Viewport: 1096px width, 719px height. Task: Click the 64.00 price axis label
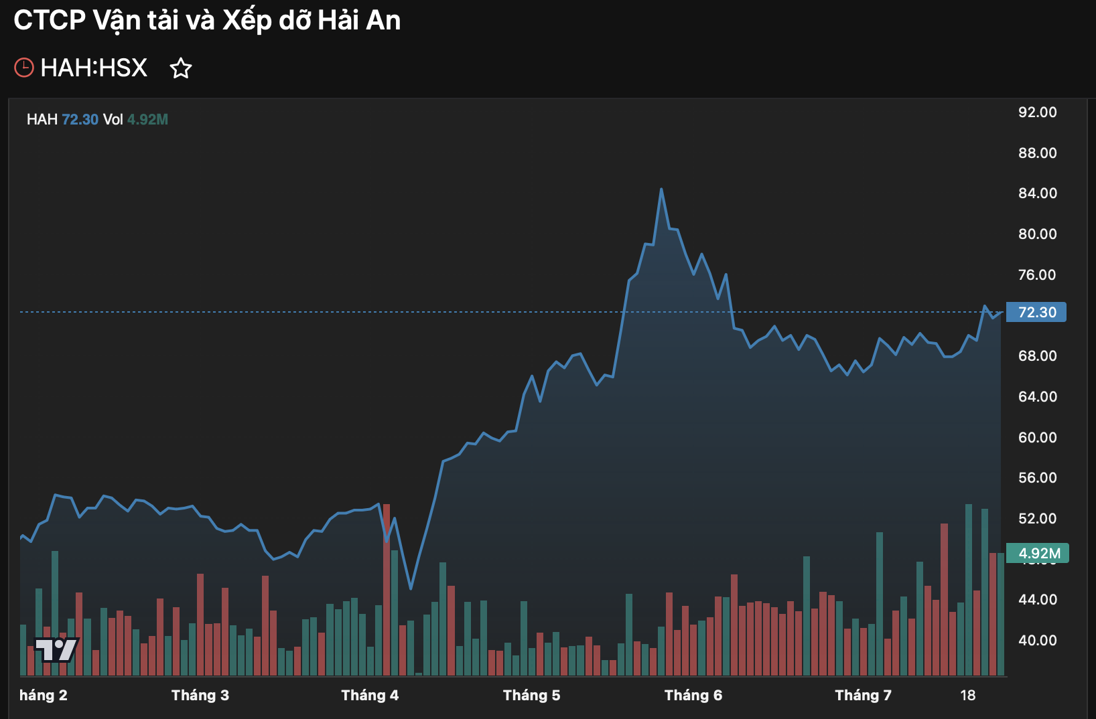coord(1038,397)
